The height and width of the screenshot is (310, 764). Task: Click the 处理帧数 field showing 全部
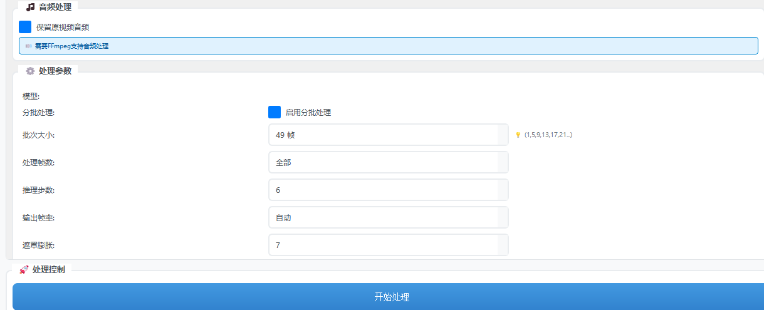coord(389,162)
